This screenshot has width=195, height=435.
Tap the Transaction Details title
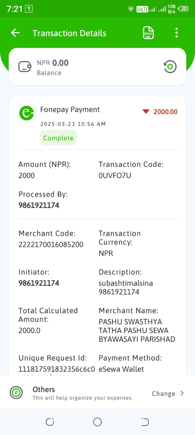tap(69, 33)
